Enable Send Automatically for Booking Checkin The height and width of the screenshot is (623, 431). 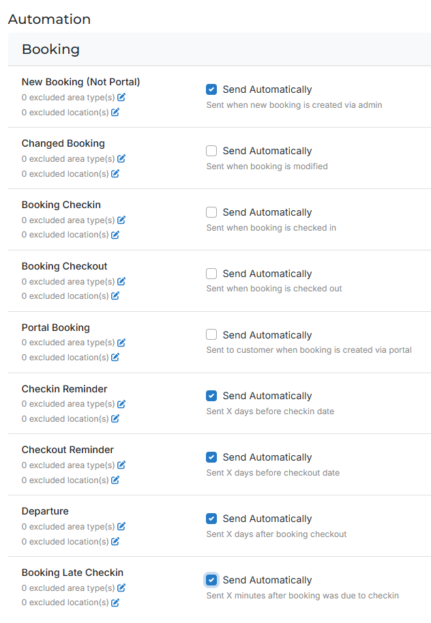click(x=211, y=212)
